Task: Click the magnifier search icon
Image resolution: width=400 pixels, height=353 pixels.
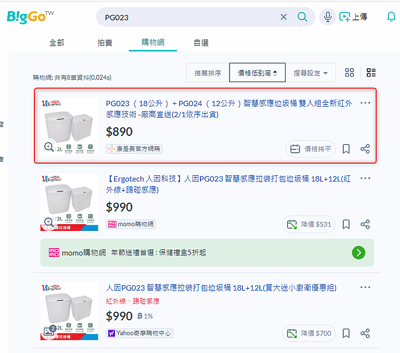Action: [x=302, y=17]
